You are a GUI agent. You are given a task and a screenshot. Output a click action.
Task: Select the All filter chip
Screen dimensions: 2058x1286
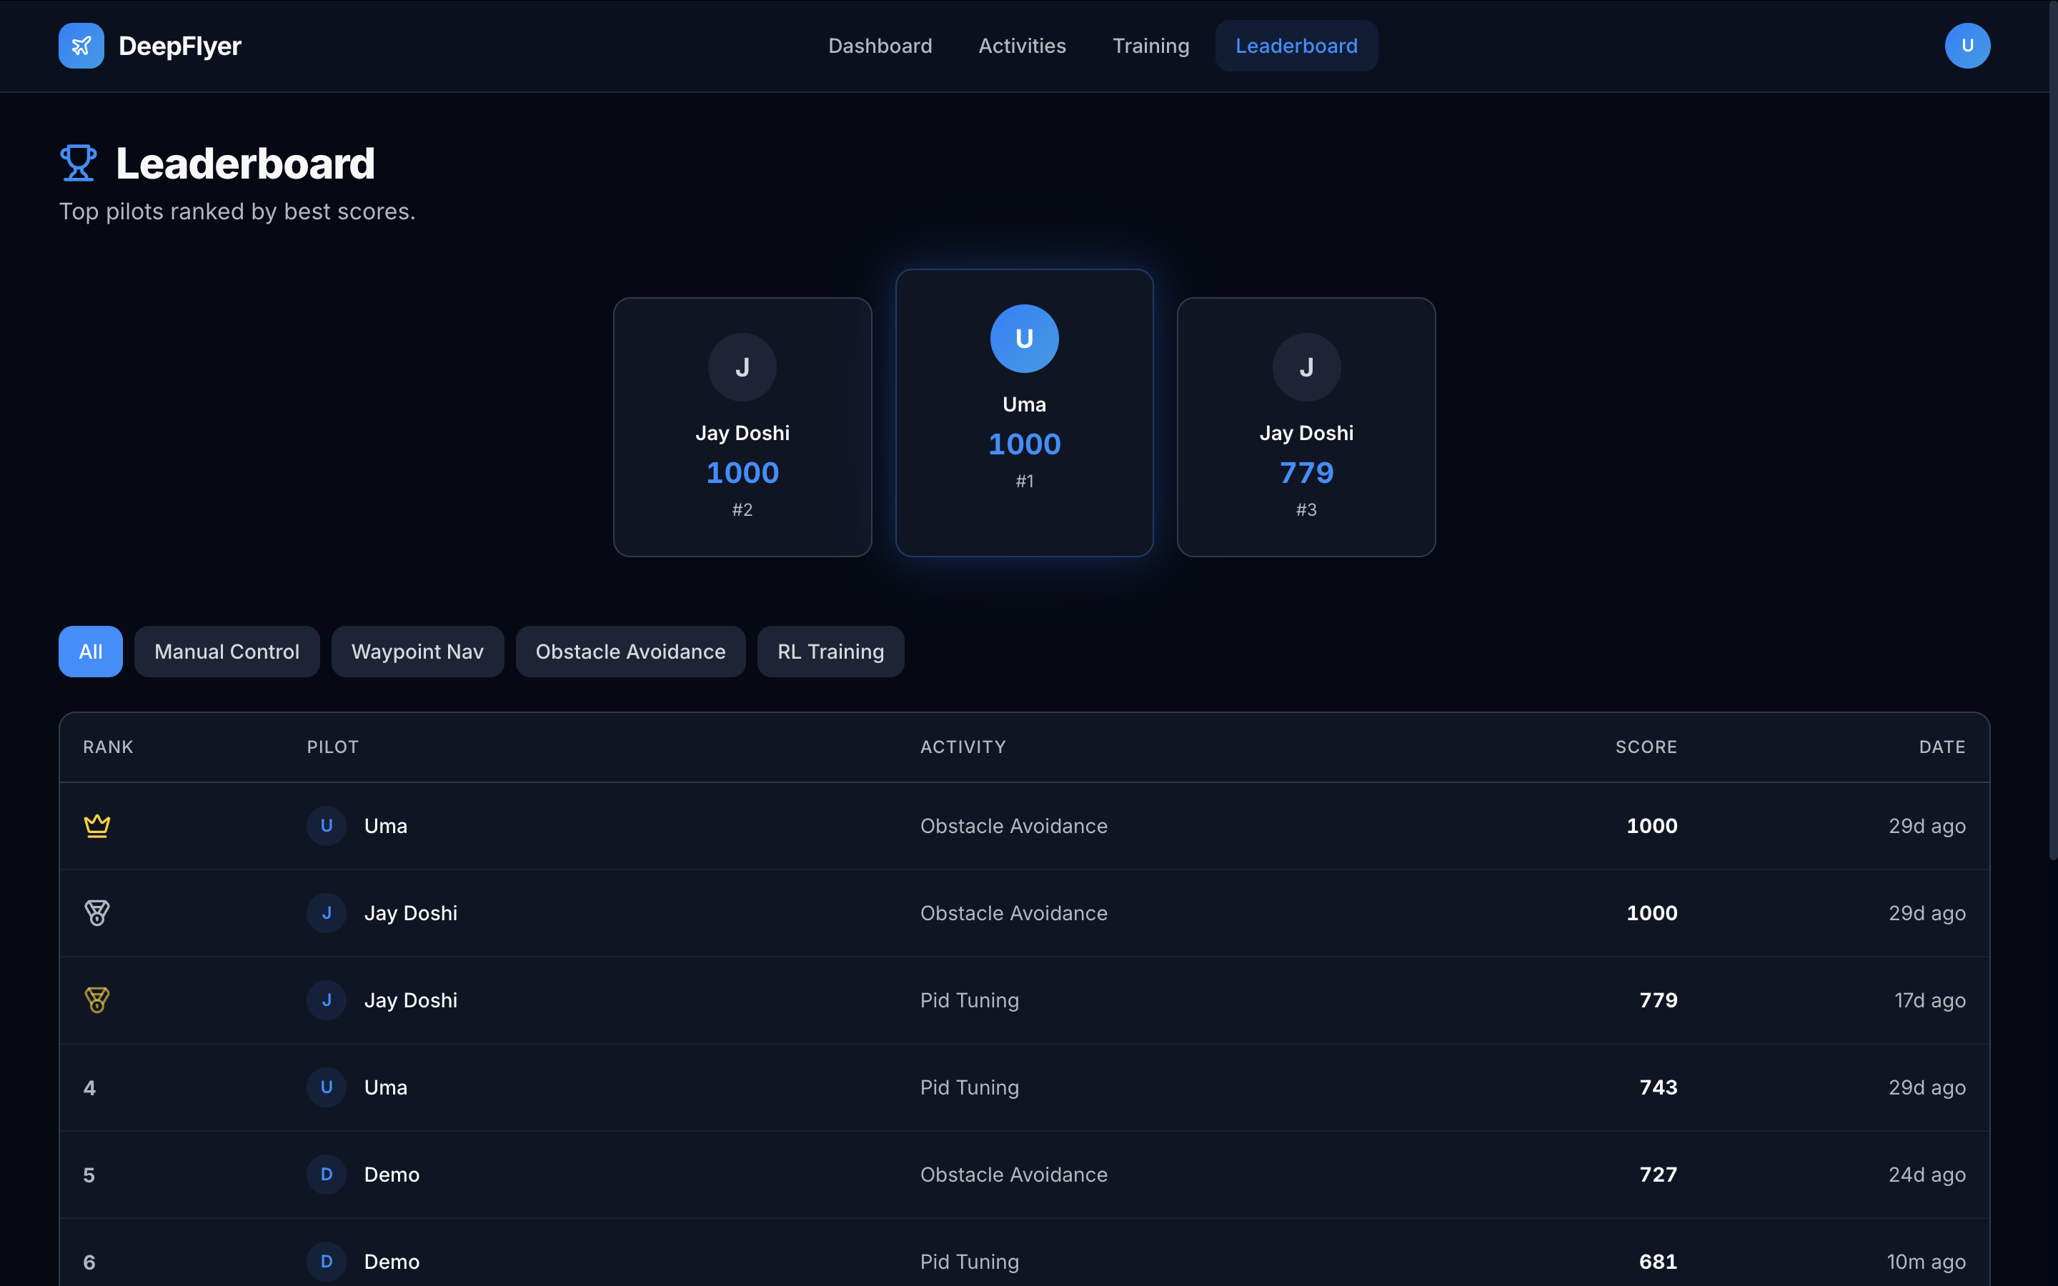91,652
